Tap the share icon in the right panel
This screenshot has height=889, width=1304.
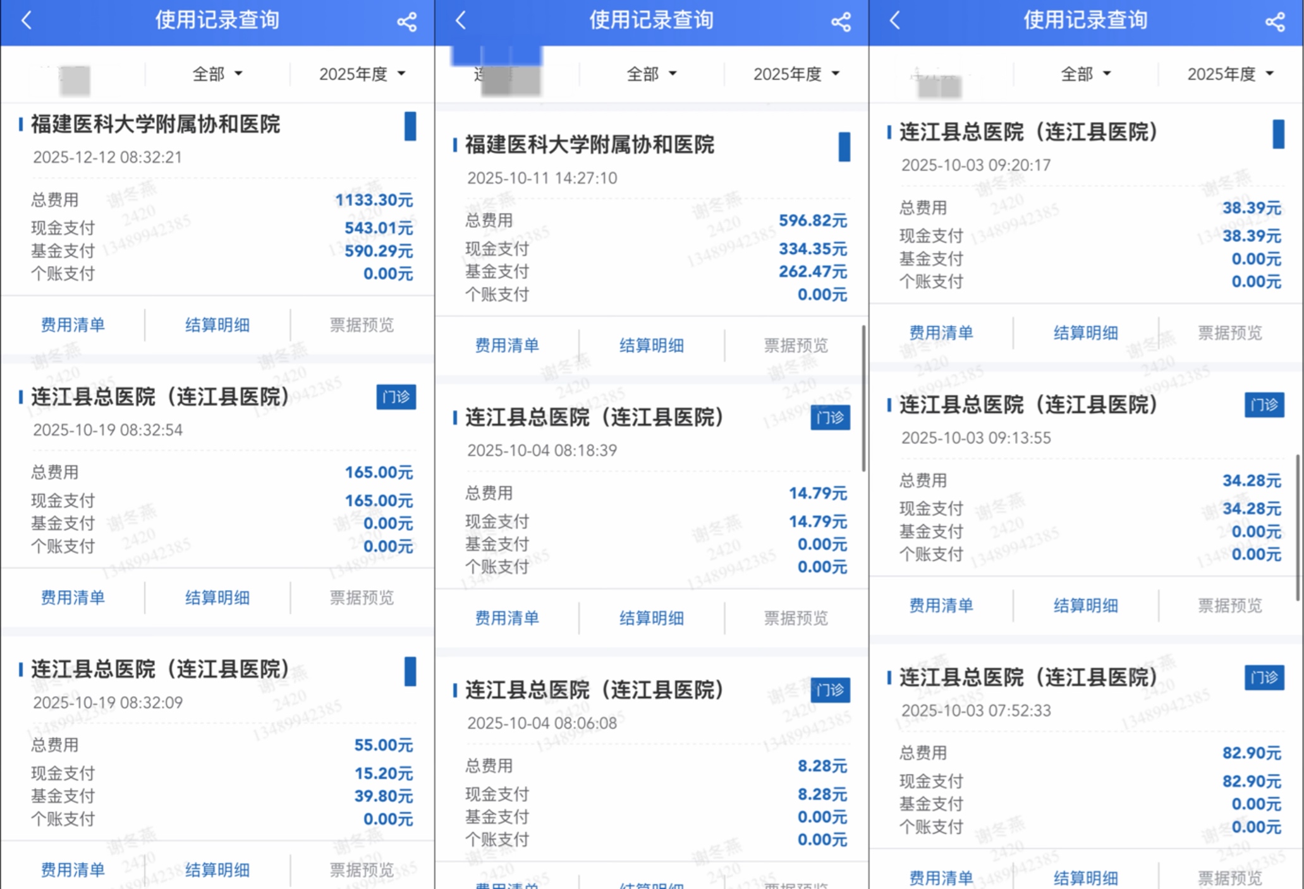pyautogui.click(x=1275, y=22)
